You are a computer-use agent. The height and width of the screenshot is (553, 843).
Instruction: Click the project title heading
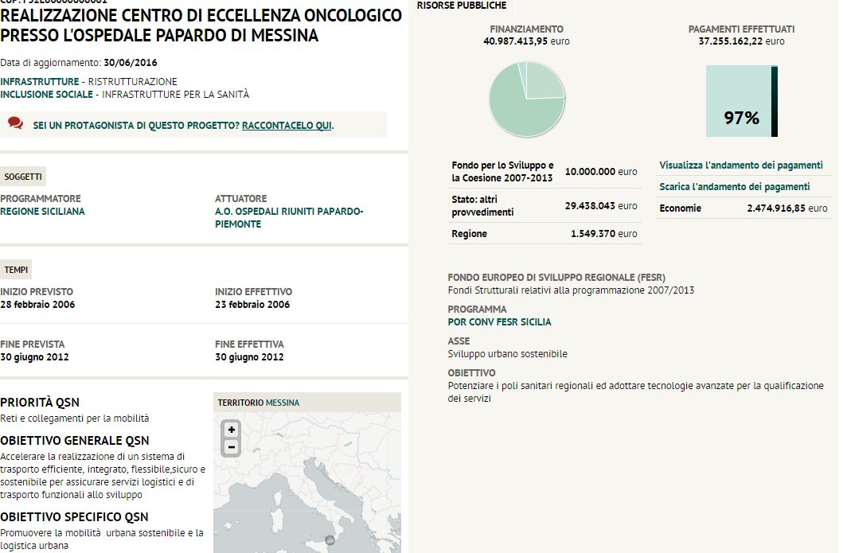[201, 25]
